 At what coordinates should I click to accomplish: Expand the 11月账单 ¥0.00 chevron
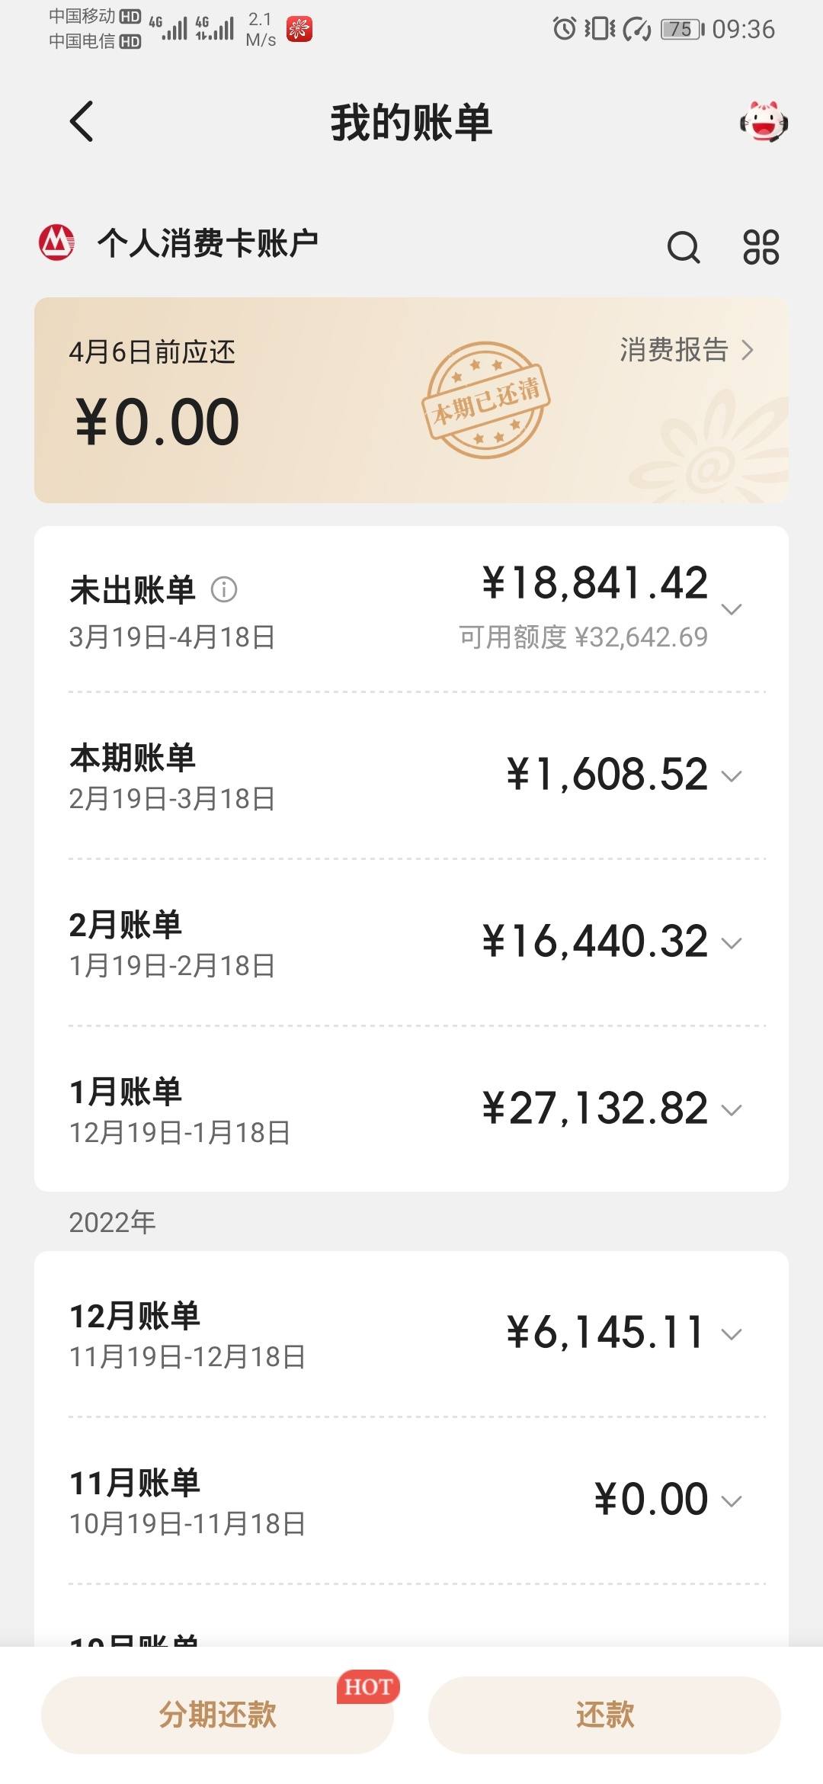click(x=732, y=1501)
